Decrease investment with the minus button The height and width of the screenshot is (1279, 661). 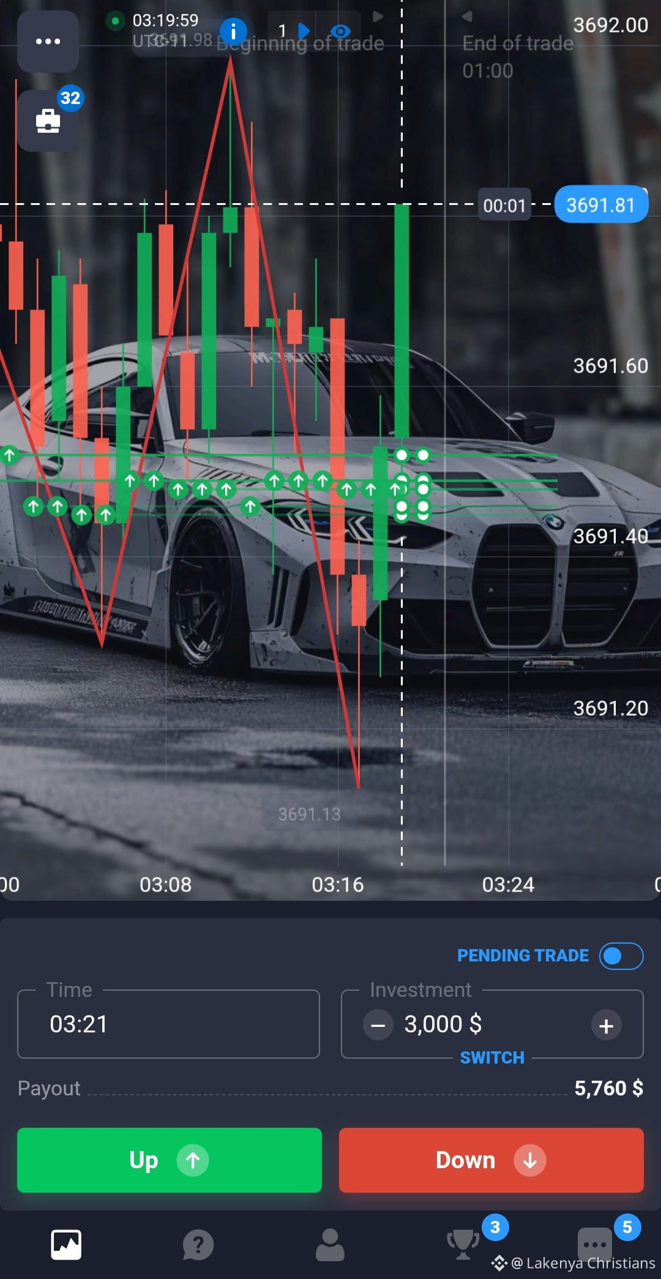(x=378, y=1025)
